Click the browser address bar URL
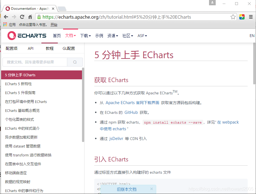 click(117, 17)
